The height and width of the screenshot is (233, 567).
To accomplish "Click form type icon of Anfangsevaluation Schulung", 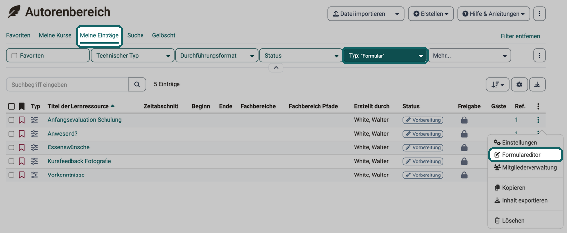I will 35,120.
